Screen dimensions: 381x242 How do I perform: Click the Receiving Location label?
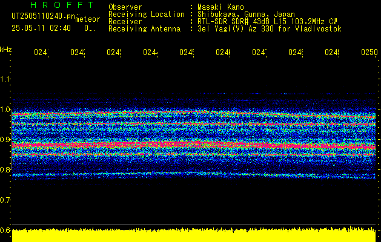(x=147, y=15)
